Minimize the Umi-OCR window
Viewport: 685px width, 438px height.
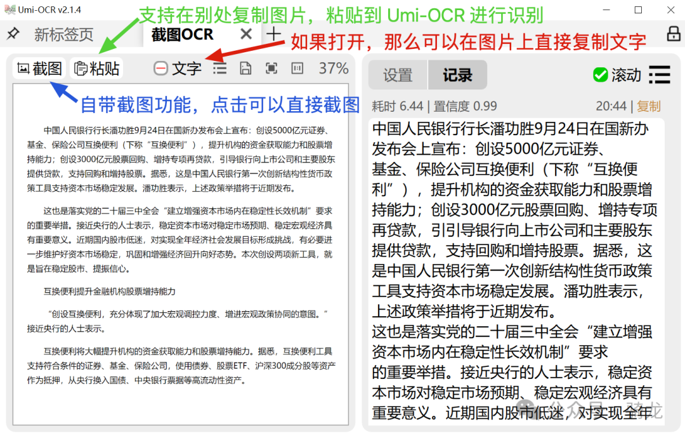606,10
